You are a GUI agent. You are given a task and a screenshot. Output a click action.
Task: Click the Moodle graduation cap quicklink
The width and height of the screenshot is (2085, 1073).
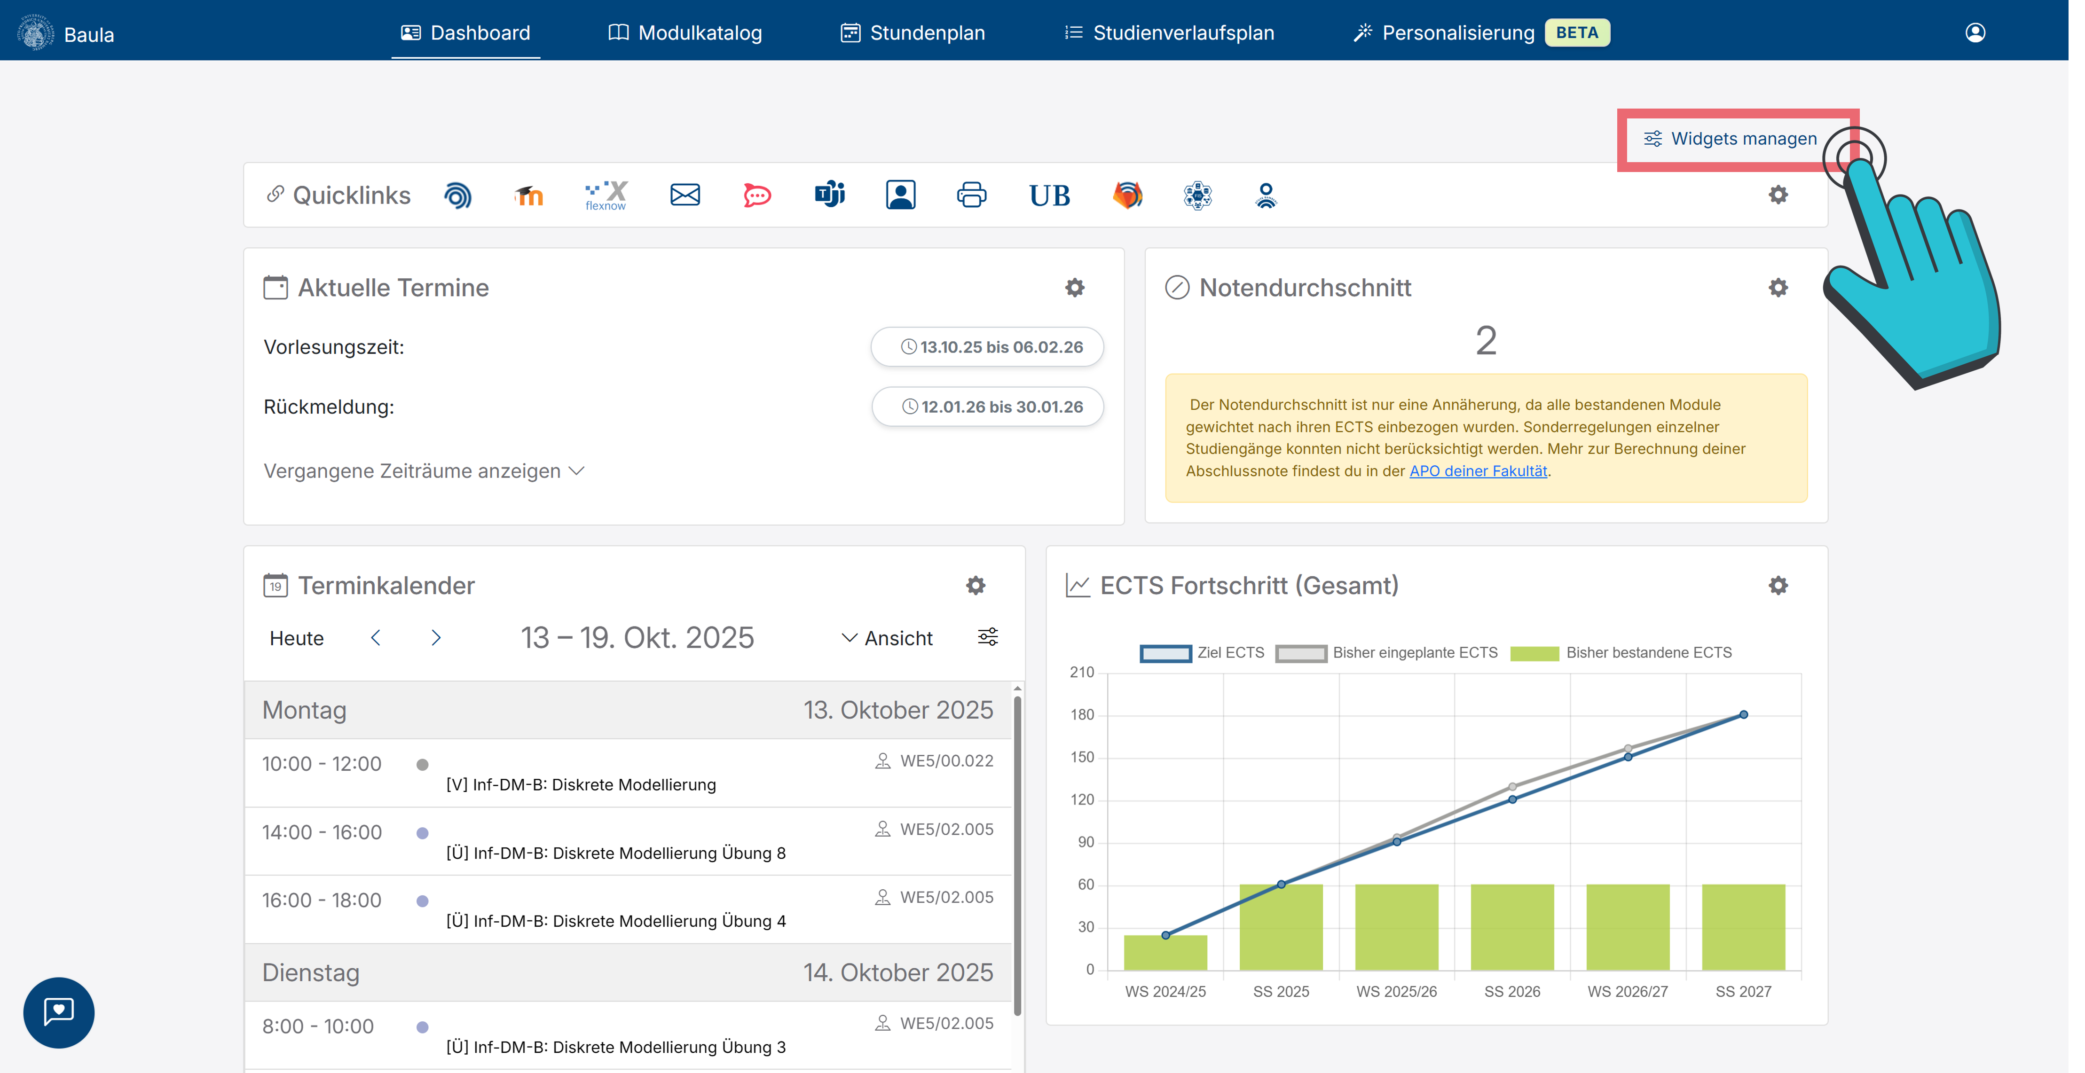pos(529,195)
